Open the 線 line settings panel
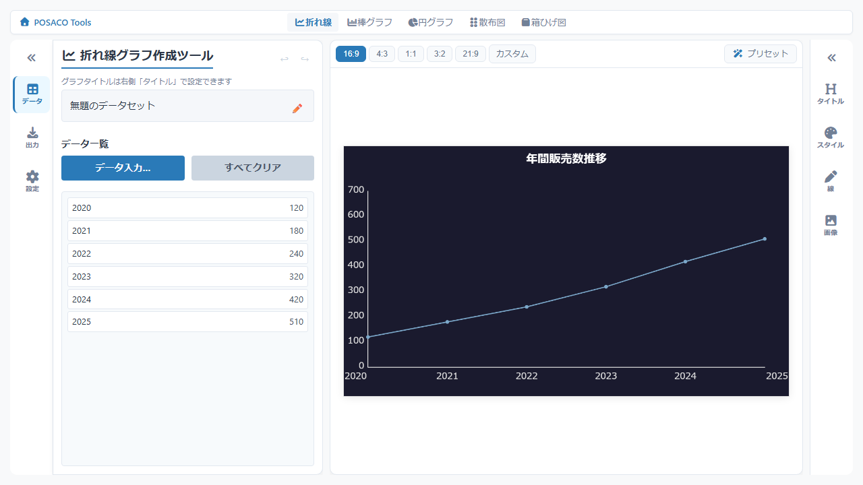This screenshot has height=485, width=863. [x=831, y=181]
